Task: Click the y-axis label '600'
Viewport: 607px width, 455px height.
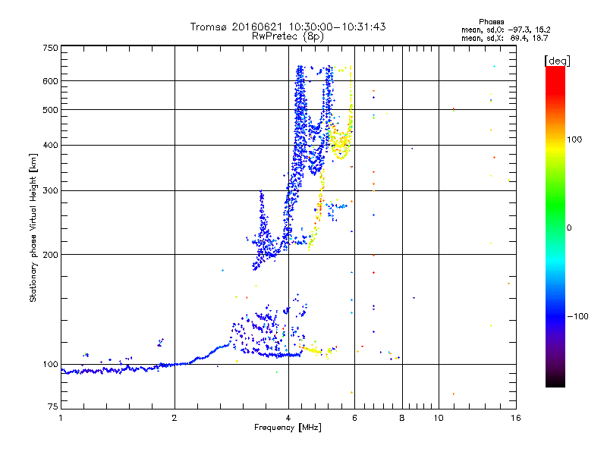Action: pyautogui.click(x=50, y=81)
